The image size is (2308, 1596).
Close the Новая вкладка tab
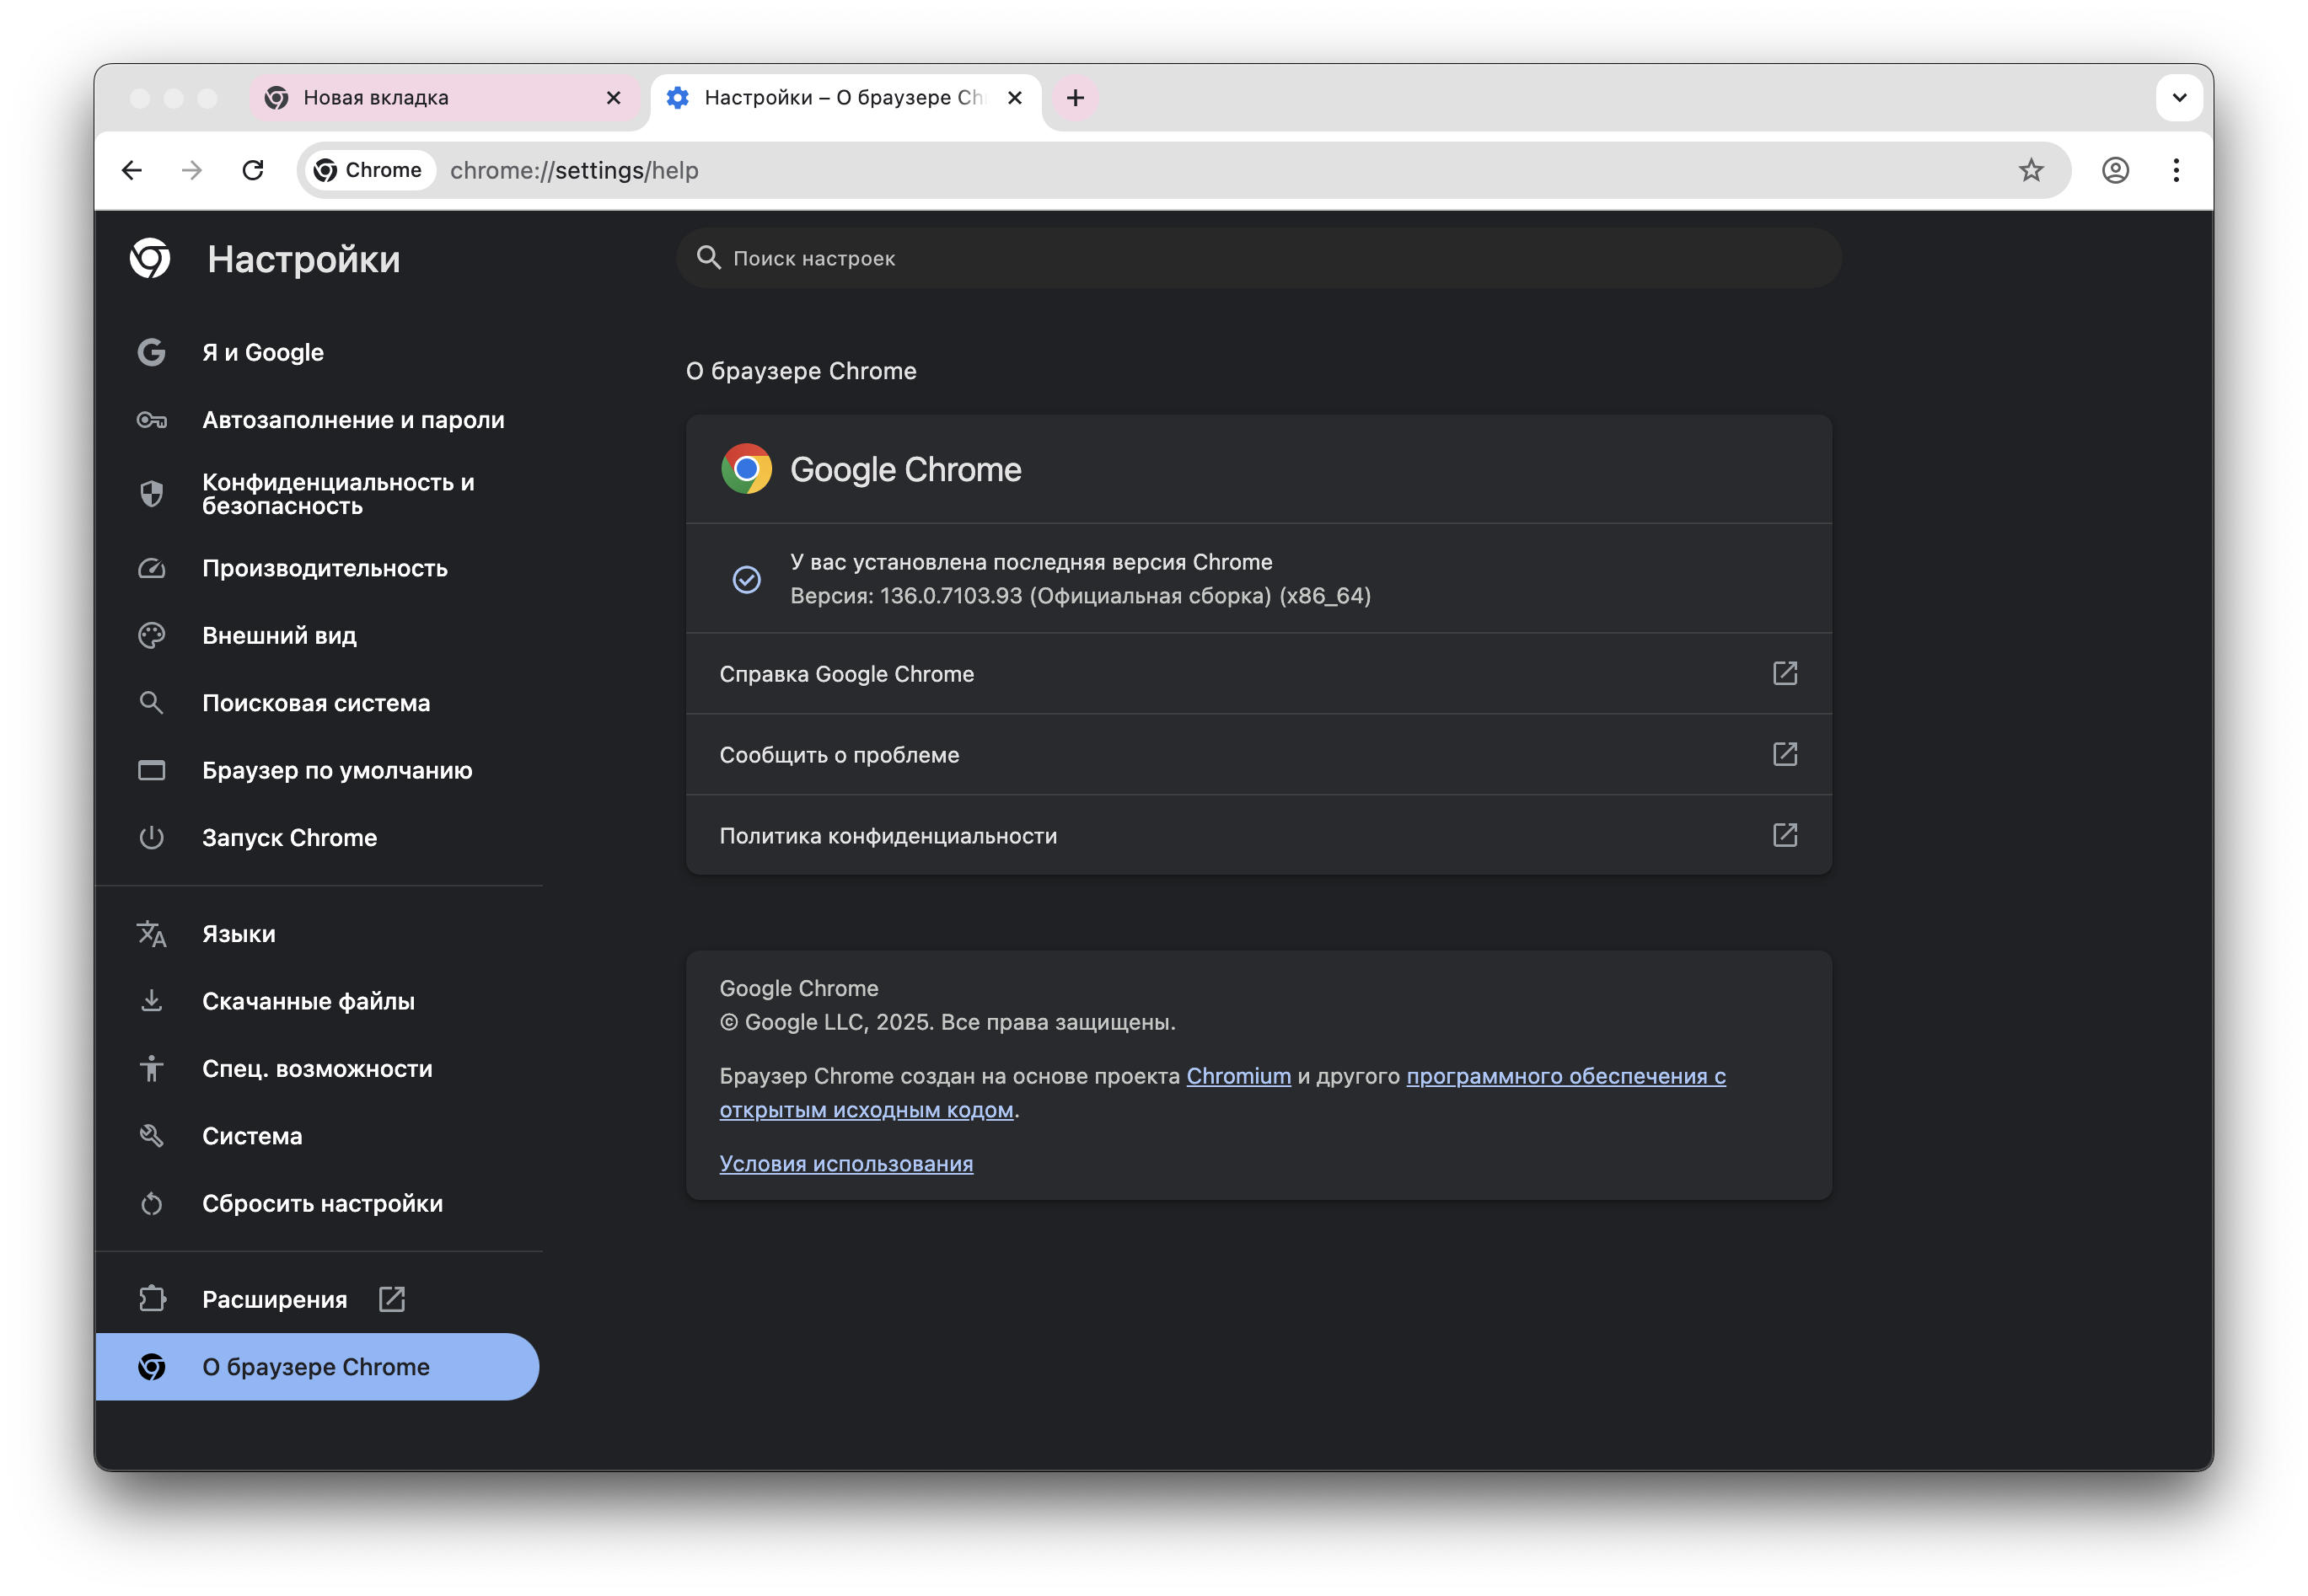pos(614,97)
